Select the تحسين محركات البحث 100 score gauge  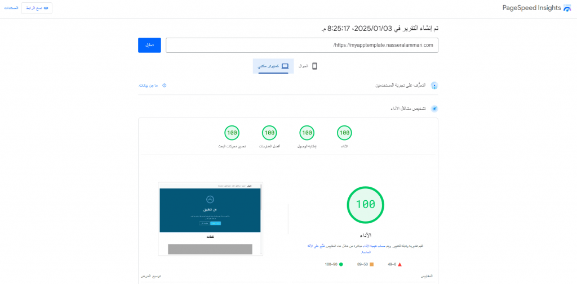(232, 133)
